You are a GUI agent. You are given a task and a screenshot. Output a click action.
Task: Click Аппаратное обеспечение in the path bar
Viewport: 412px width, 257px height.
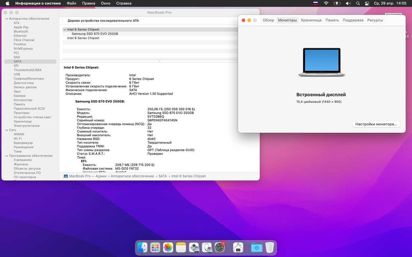coord(132,176)
